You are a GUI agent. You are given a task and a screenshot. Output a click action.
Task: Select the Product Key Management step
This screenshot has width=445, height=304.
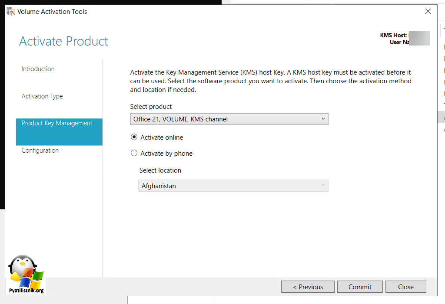[x=59, y=132]
